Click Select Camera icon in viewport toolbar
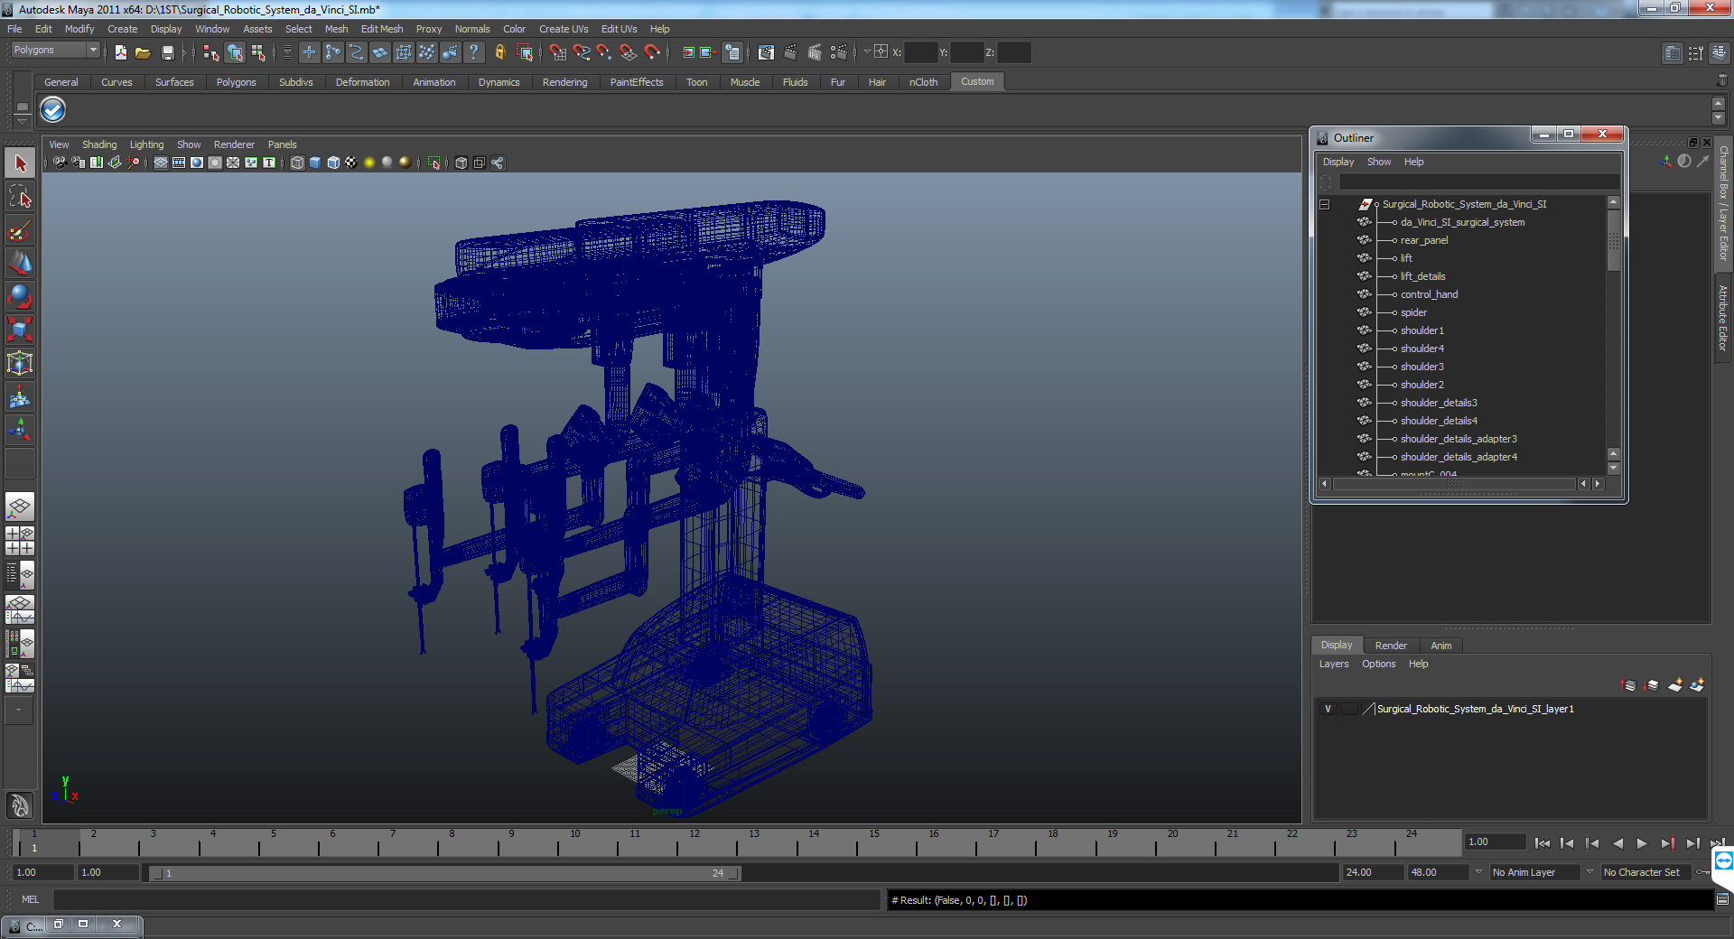The height and width of the screenshot is (939, 1734). 60,163
